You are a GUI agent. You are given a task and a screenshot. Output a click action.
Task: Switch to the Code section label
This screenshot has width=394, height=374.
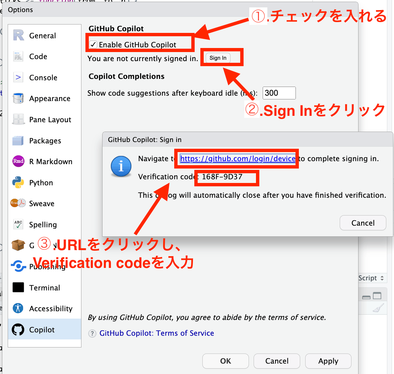click(x=38, y=56)
